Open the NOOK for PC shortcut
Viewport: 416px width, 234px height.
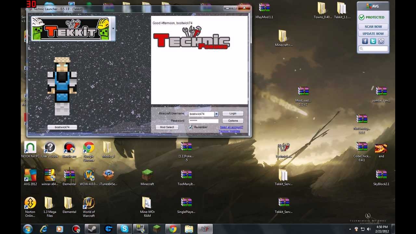click(30, 148)
